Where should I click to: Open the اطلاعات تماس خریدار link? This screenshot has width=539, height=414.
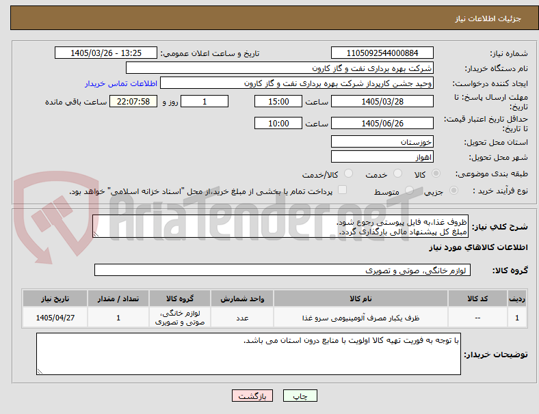[121, 83]
